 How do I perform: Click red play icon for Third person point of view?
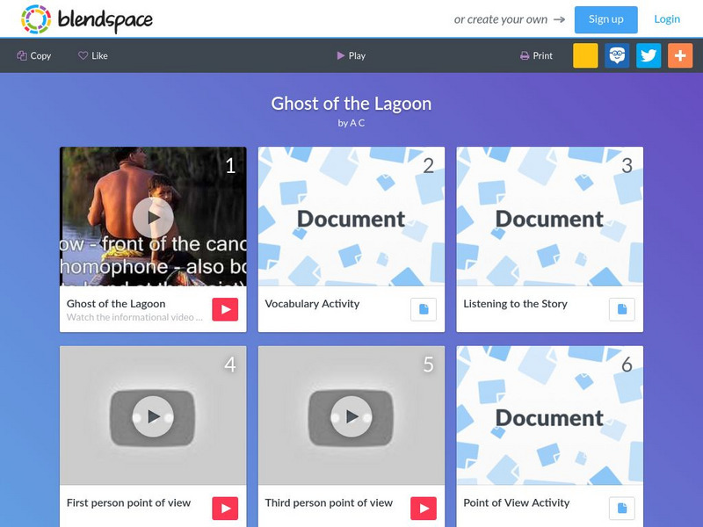pos(424,509)
